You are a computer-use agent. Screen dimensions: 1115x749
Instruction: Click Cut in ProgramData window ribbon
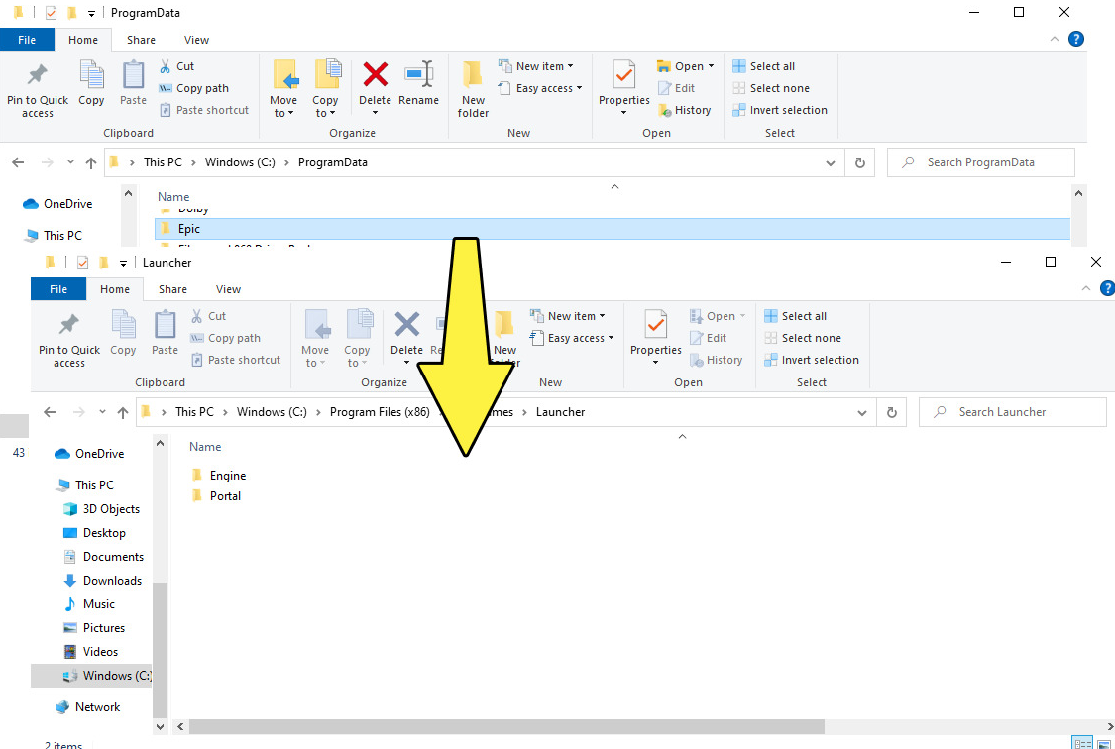coord(176,66)
